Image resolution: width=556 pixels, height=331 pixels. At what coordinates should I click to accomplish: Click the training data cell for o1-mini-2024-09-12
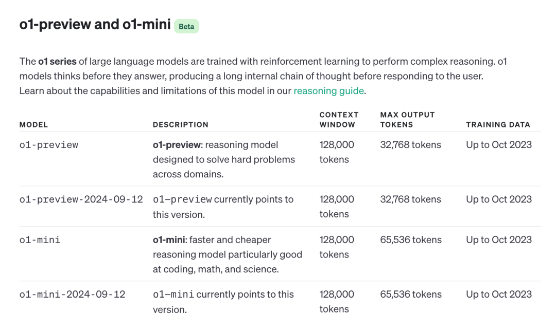498,295
